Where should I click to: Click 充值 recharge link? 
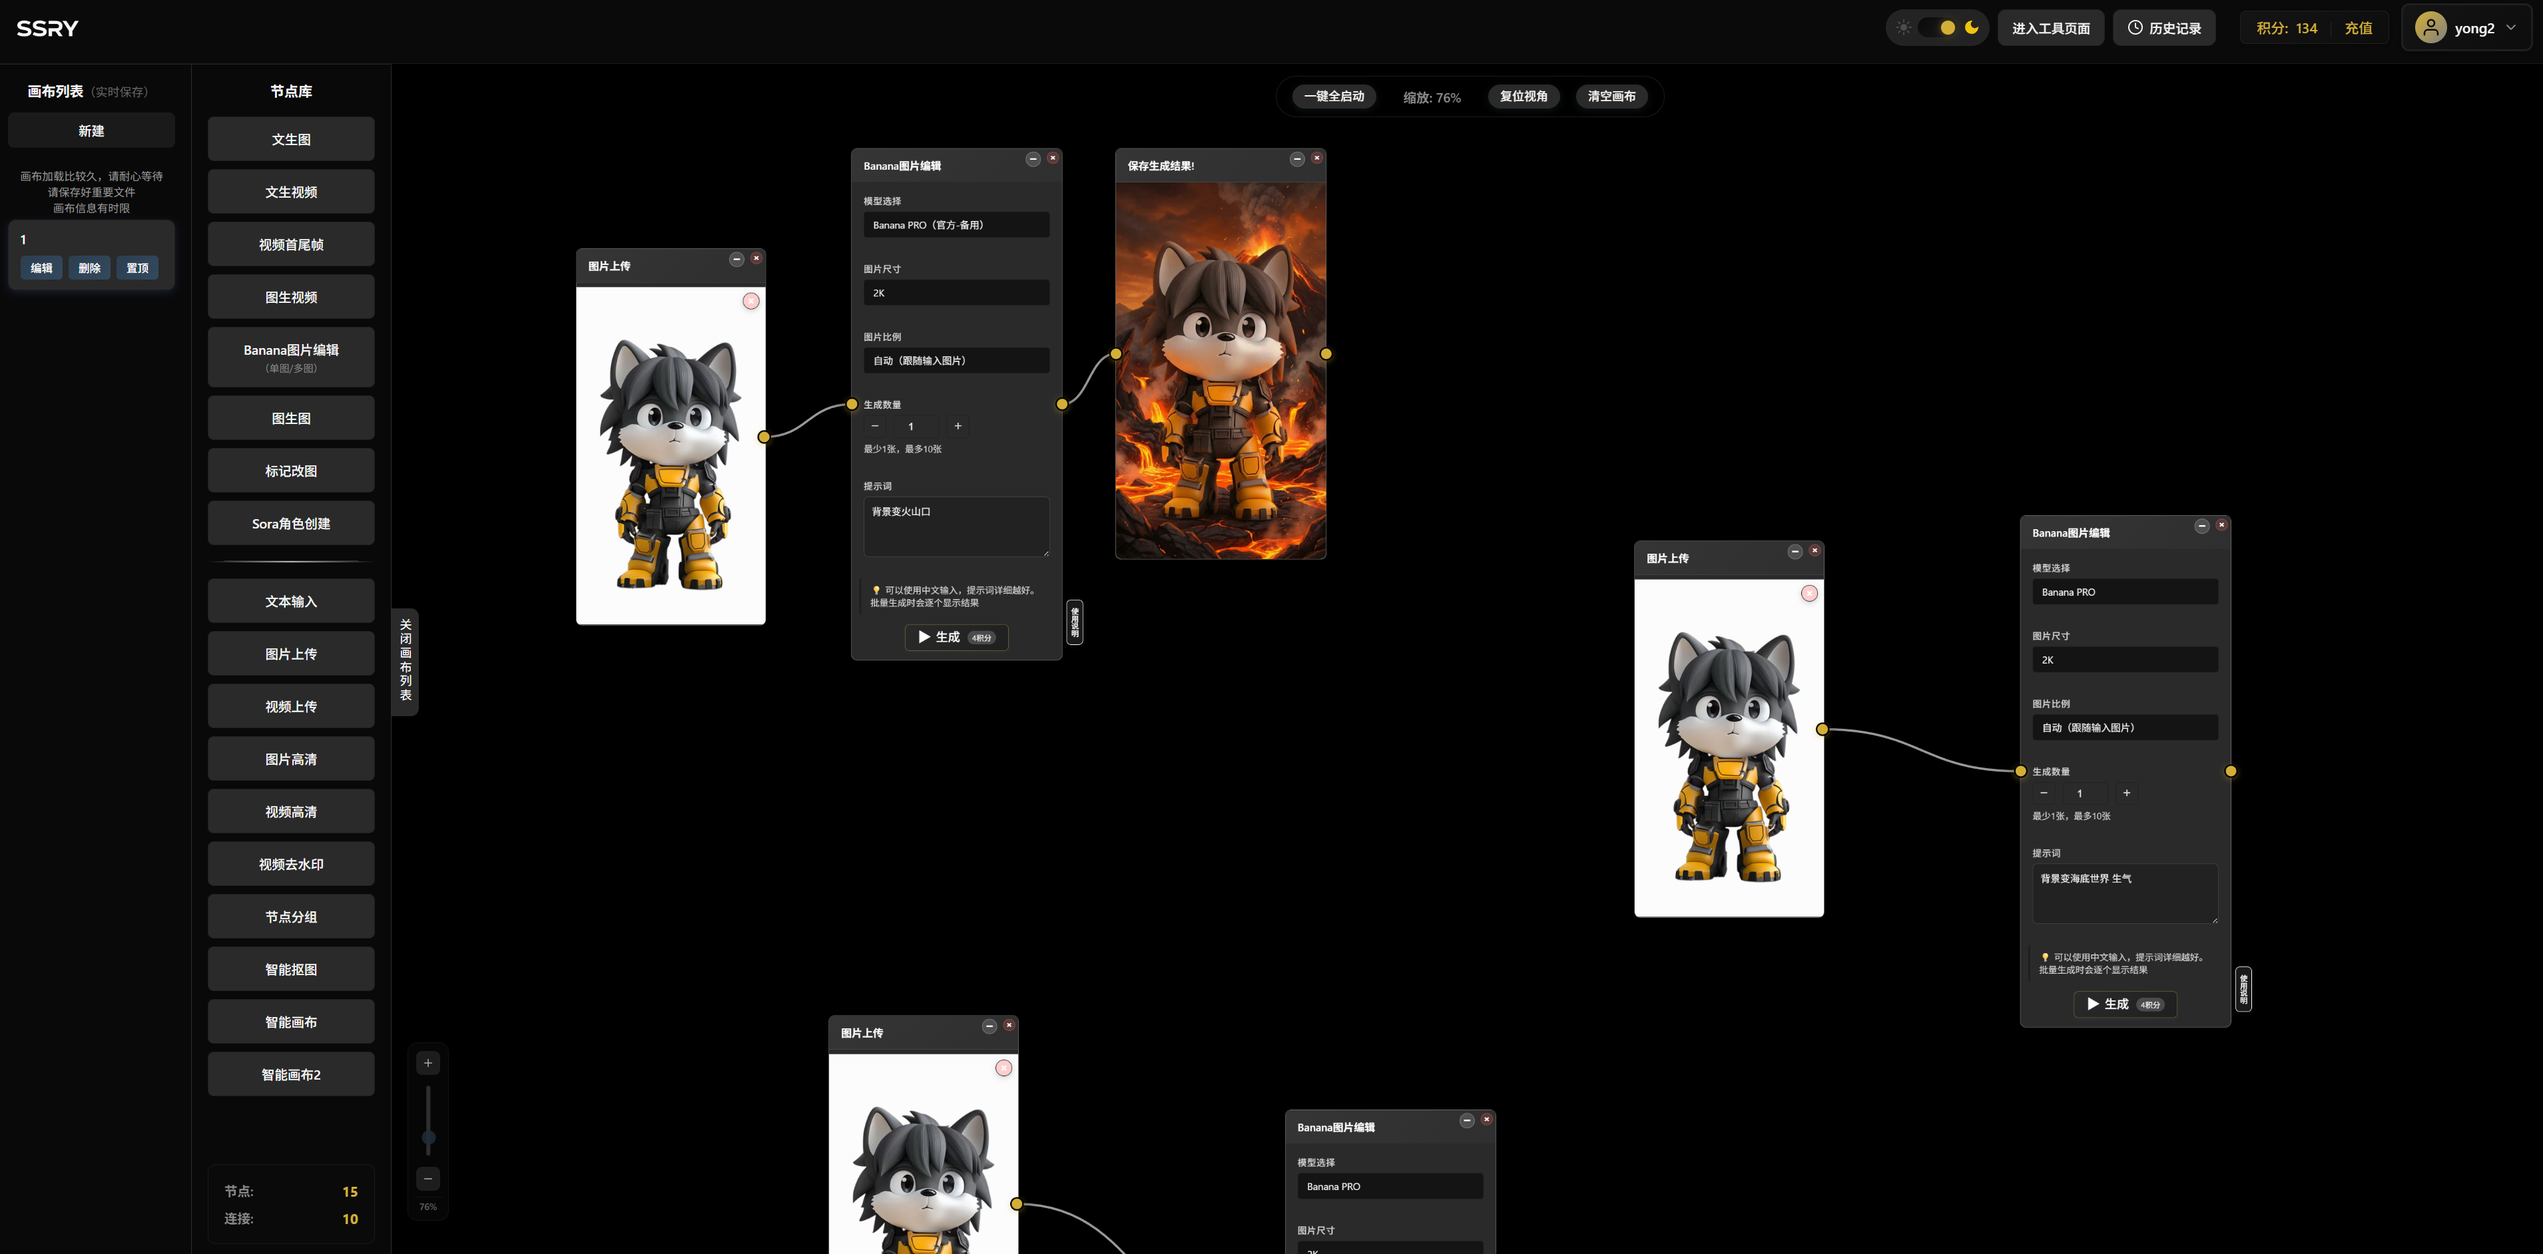[x=2357, y=28]
